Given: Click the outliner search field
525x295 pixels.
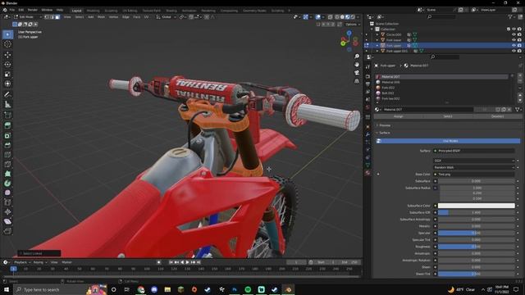Looking at the screenshot, I should point(441,16).
